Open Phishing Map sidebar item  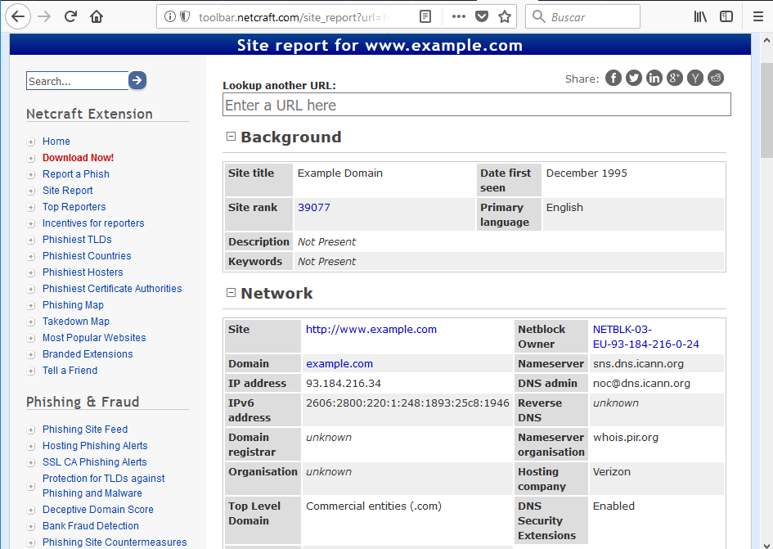73,305
